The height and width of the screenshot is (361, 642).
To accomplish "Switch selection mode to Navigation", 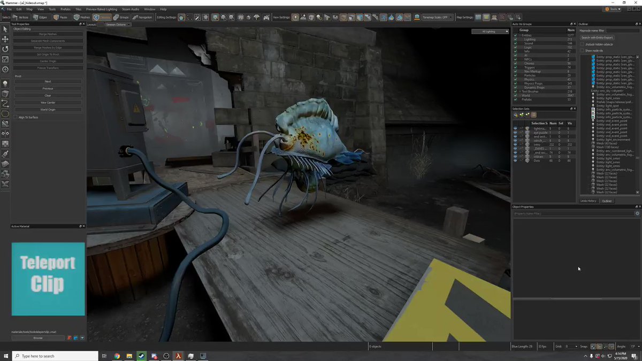I will point(142,17).
